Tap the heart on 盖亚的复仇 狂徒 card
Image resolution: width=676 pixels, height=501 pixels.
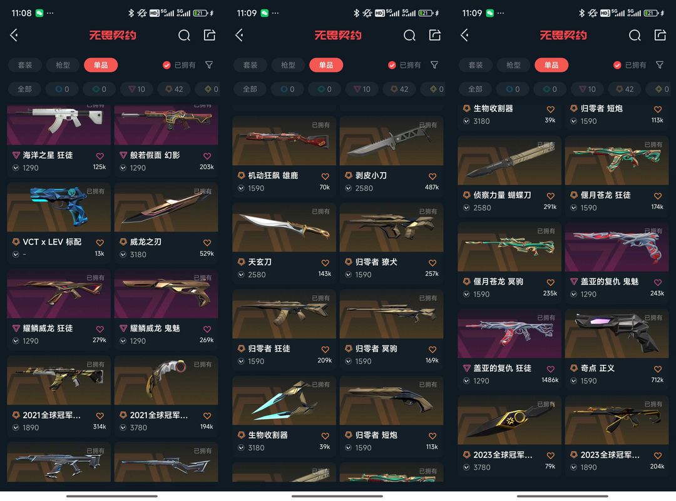click(x=551, y=369)
